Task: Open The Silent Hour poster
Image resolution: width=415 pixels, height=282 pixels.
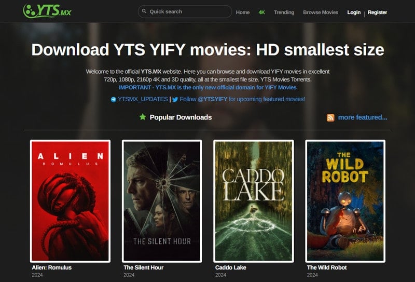Action: (x=162, y=201)
